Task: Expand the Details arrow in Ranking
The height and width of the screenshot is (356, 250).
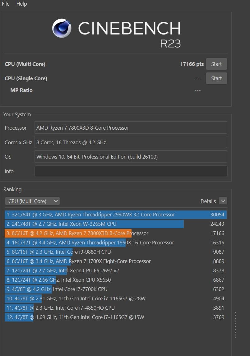Action: point(223,201)
